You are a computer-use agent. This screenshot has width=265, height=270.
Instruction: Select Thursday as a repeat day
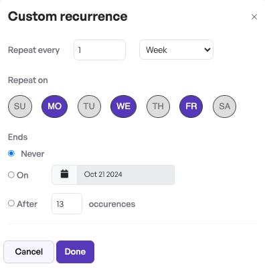pos(158,107)
